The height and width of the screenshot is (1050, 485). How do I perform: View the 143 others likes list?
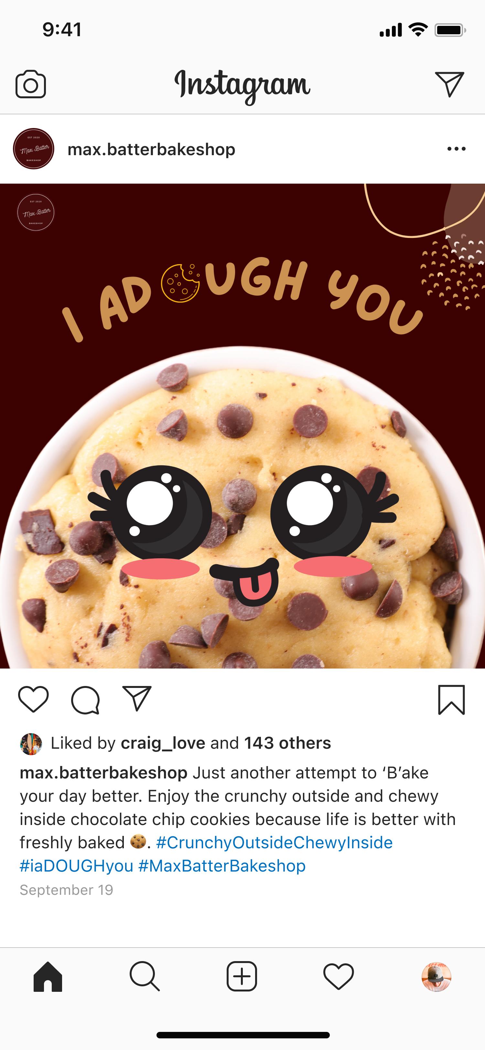click(287, 743)
